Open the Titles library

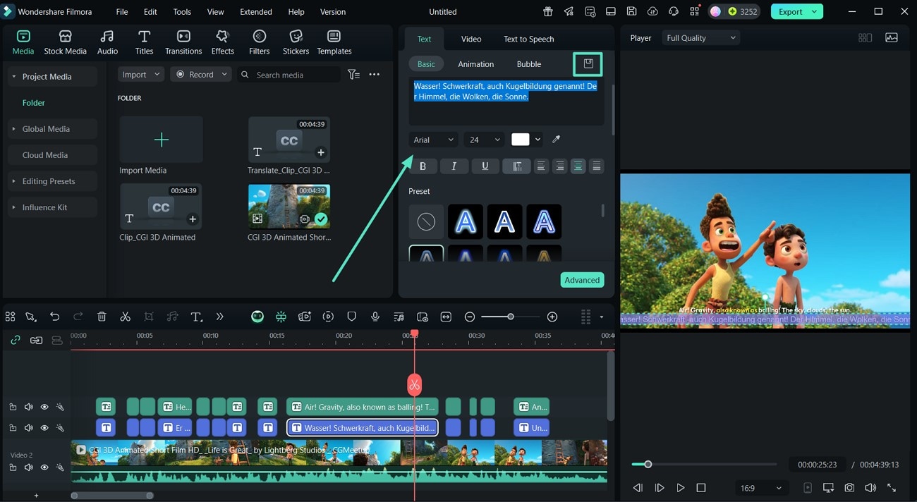pyautogui.click(x=144, y=42)
